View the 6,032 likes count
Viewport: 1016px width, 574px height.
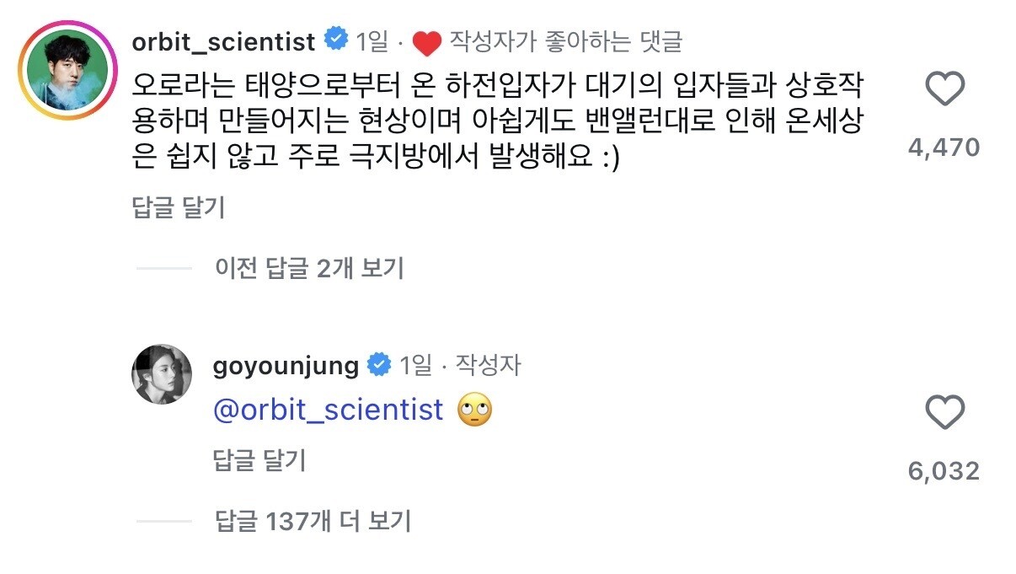pos(944,470)
